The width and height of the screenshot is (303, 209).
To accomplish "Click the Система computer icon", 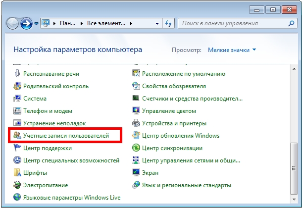I will [17, 99].
